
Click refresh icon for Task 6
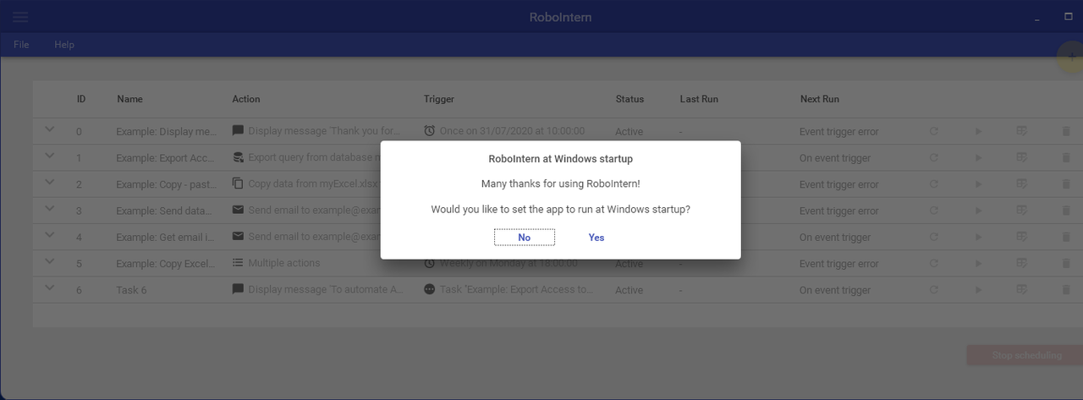click(933, 289)
